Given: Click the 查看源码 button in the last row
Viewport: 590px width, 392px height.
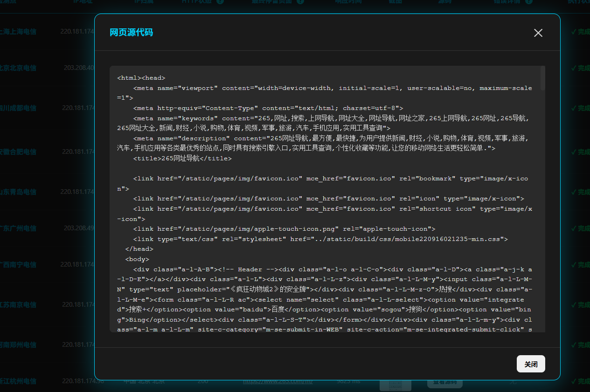Looking at the screenshot, I should pyautogui.click(x=444, y=382).
